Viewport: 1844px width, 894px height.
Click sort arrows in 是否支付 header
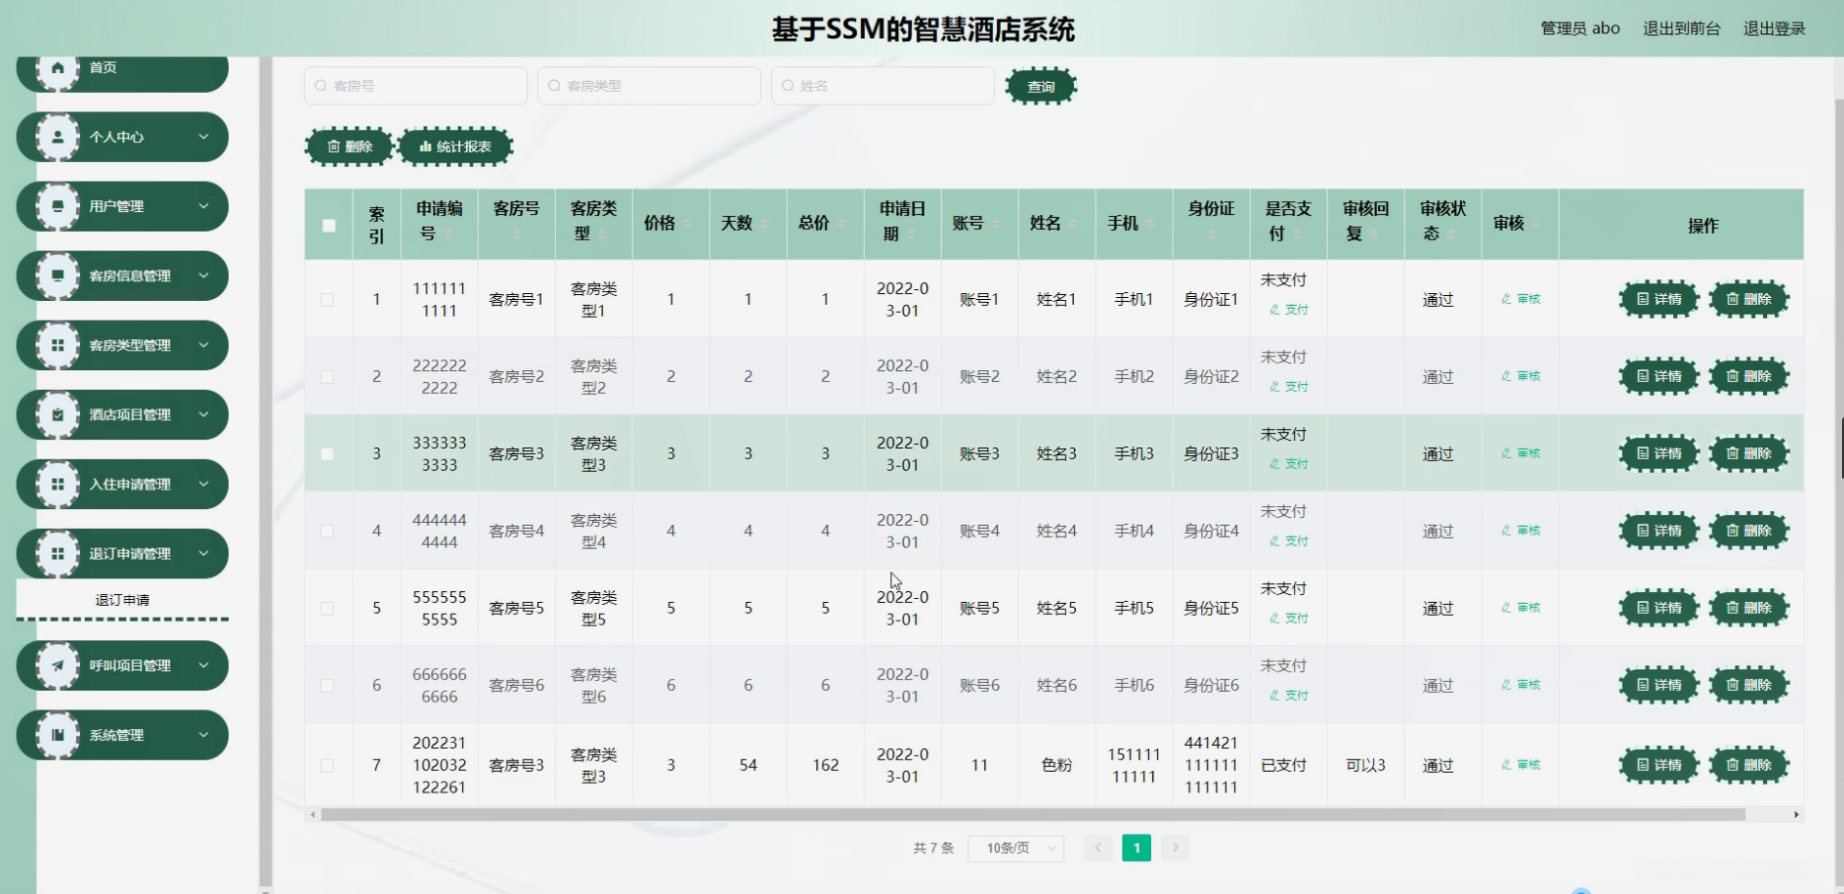click(1297, 235)
